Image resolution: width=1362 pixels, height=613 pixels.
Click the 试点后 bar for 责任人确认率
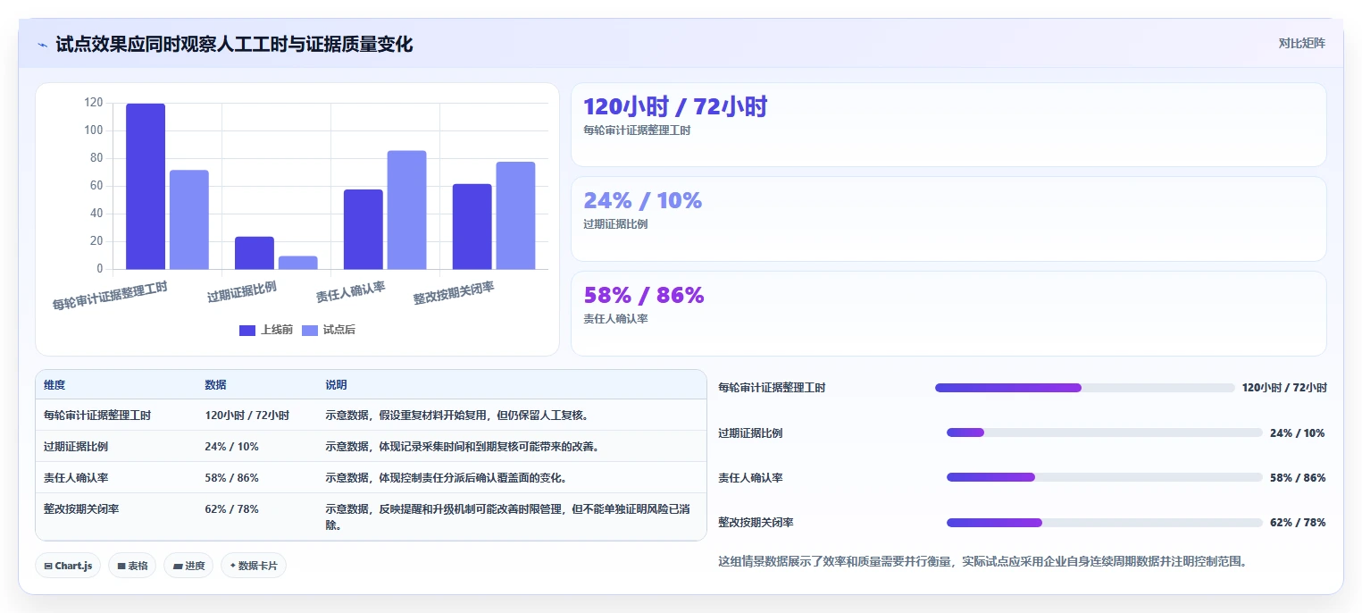click(406, 210)
